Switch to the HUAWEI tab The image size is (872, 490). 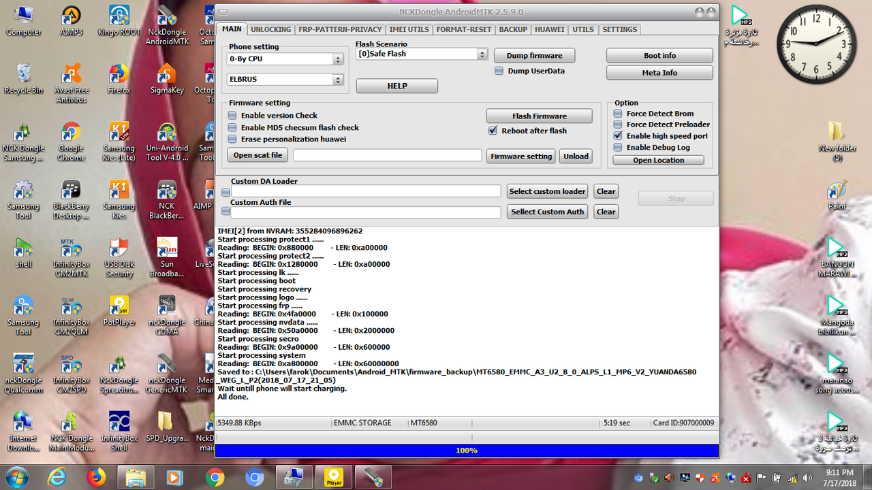point(549,30)
